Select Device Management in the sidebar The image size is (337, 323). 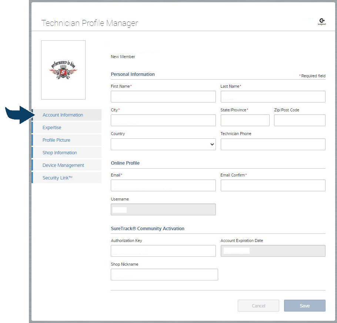(x=63, y=165)
